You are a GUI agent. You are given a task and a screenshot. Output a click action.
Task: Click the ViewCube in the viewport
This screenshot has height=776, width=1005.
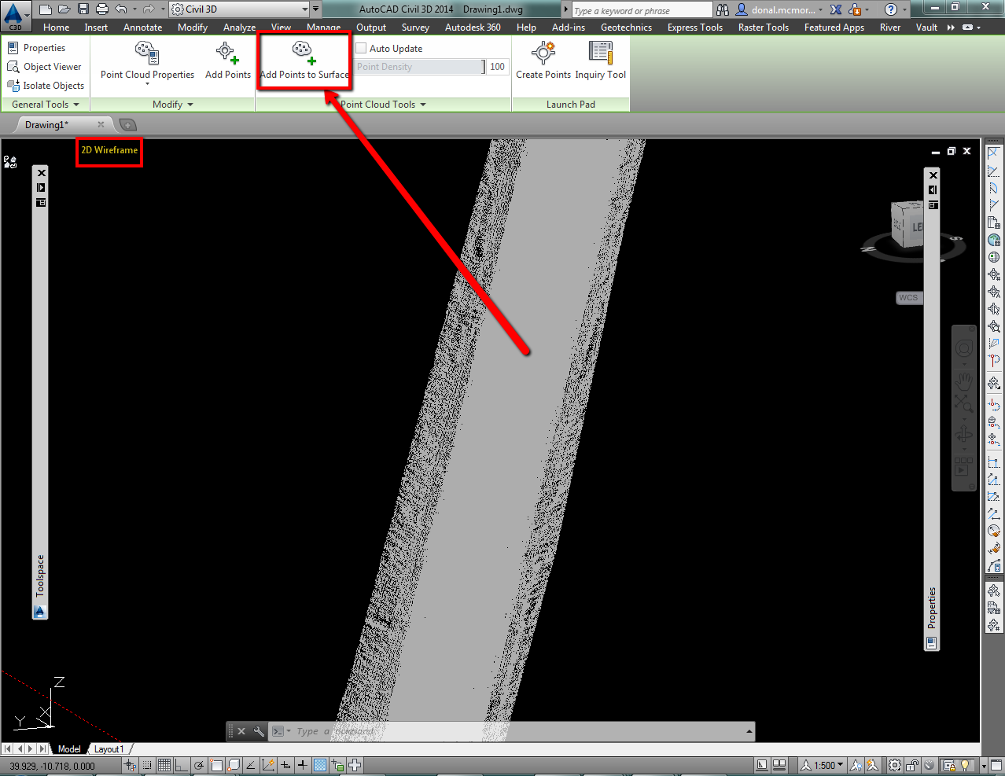pos(907,224)
